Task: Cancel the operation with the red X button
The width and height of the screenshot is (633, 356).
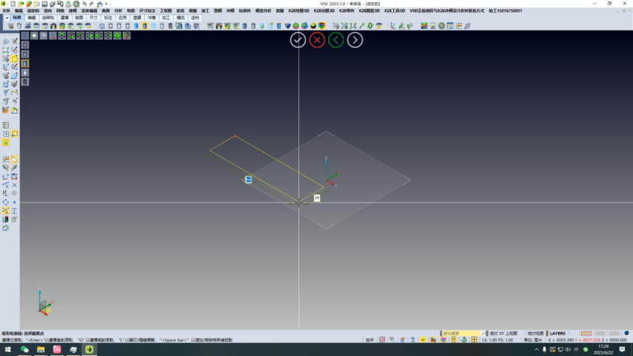Action: [316, 40]
